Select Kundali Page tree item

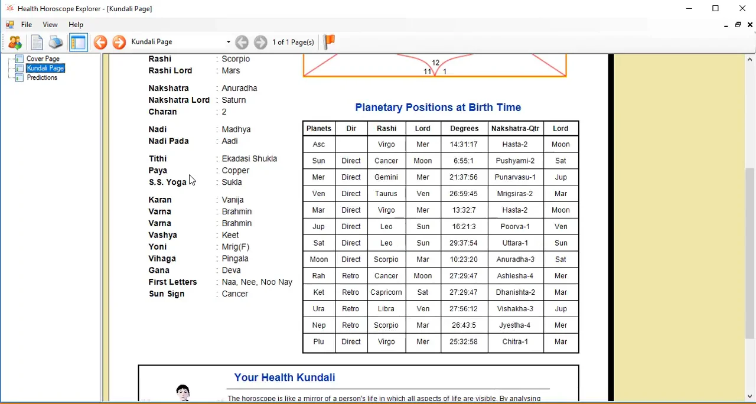(x=45, y=69)
